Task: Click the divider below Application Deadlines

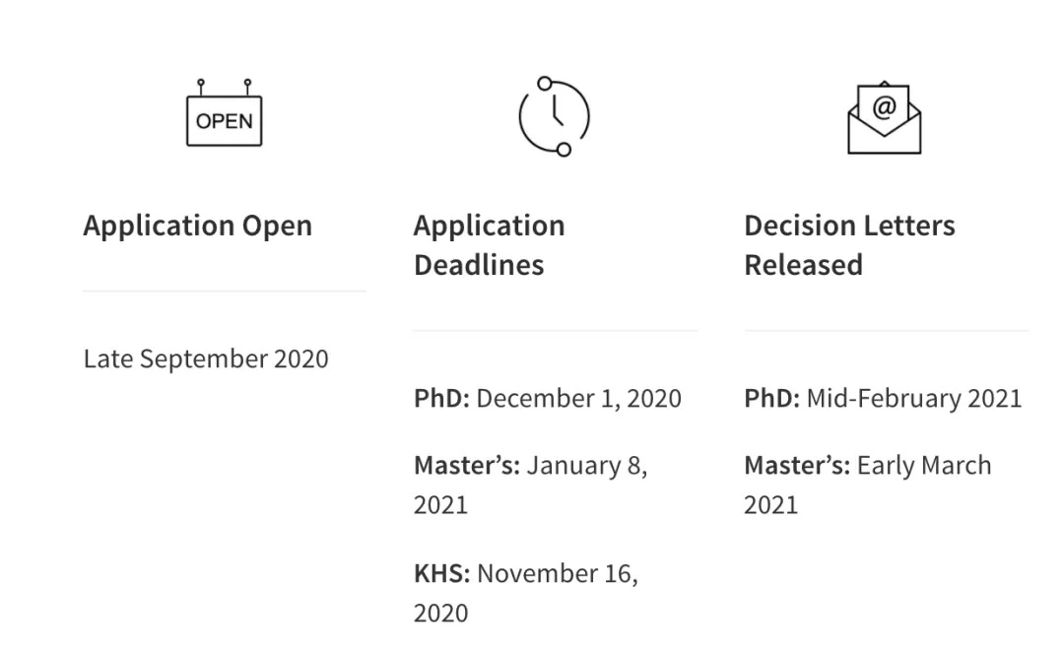Action: click(x=555, y=331)
